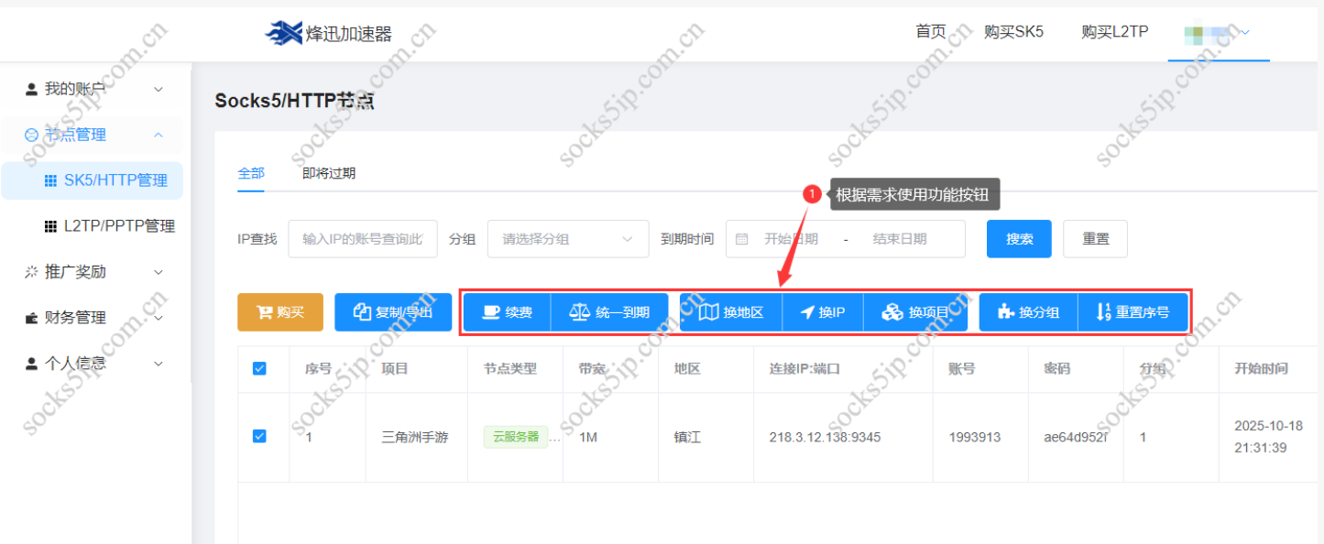Open 首页 in the top navigation
The width and height of the screenshot is (1324, 544).
click(x=932, y=30)
